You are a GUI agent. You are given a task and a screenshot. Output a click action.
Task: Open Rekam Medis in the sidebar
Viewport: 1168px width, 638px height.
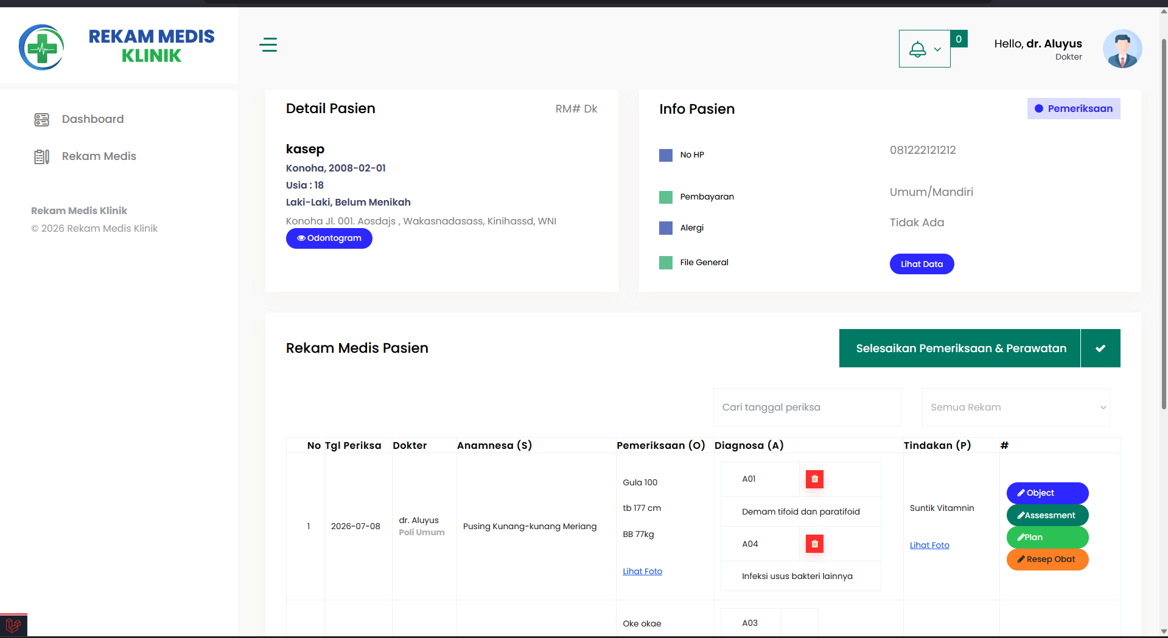coord(99,156)
